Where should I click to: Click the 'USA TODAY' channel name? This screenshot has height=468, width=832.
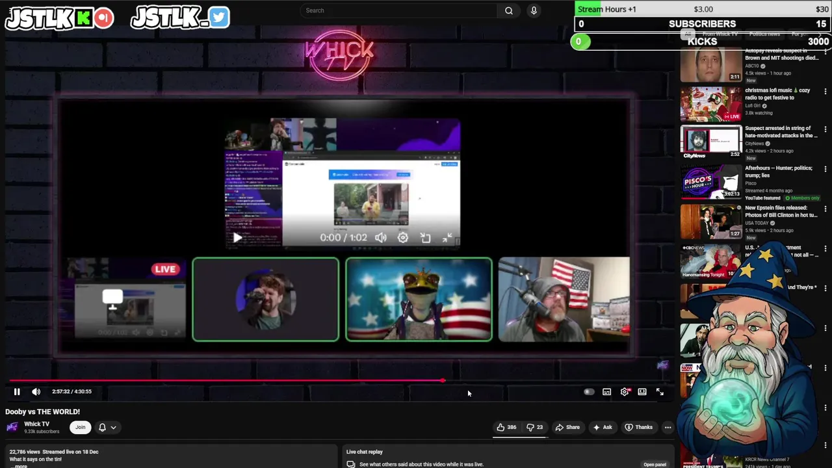point(757,223)
